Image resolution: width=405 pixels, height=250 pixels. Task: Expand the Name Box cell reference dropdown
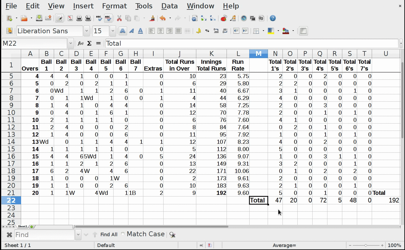(x=71, y=43)
